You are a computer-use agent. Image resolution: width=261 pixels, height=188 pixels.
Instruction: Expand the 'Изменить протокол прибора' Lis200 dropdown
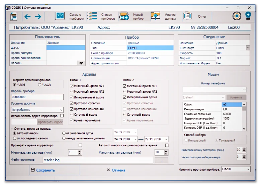tap(247, 169)
